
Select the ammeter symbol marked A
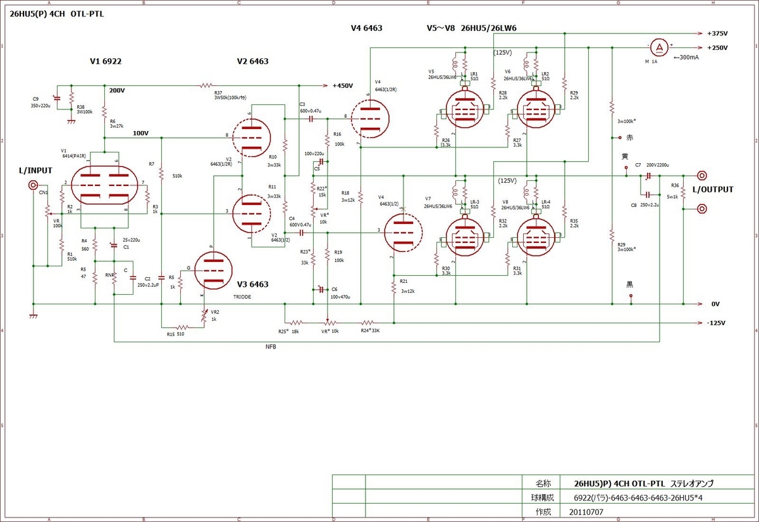pyautogui.click(x=660, y=47)
